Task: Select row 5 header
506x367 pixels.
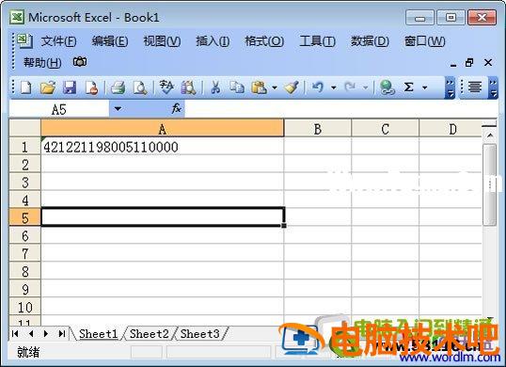Action: (x=24, y=218)
